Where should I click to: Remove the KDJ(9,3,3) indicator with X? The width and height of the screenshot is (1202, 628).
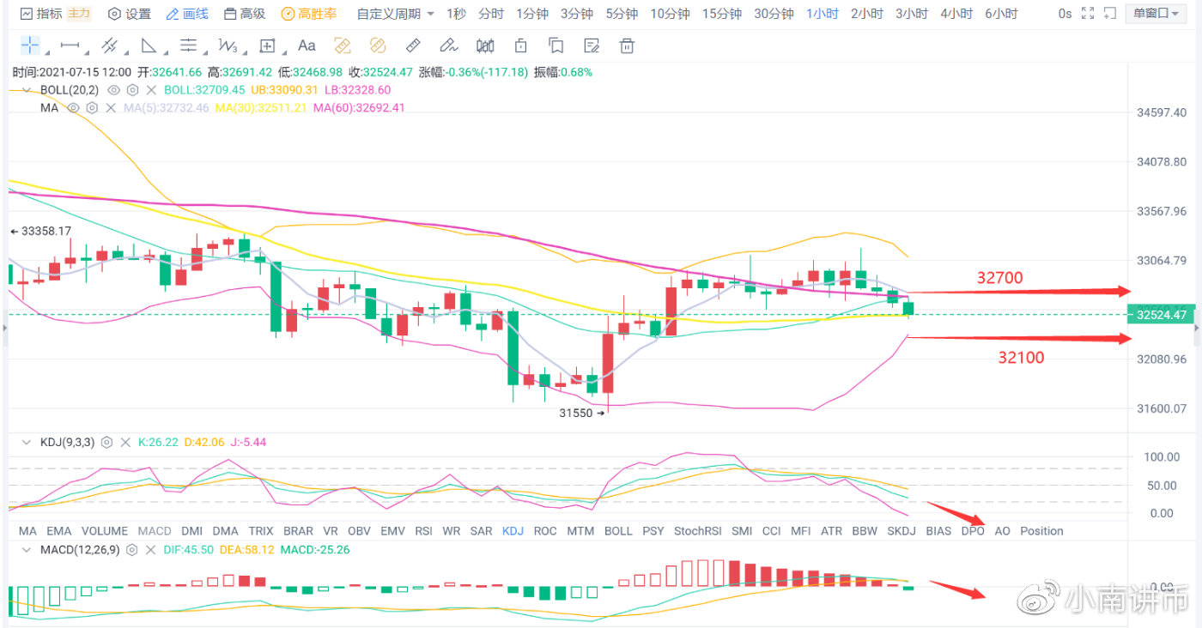tap(125, 442)
